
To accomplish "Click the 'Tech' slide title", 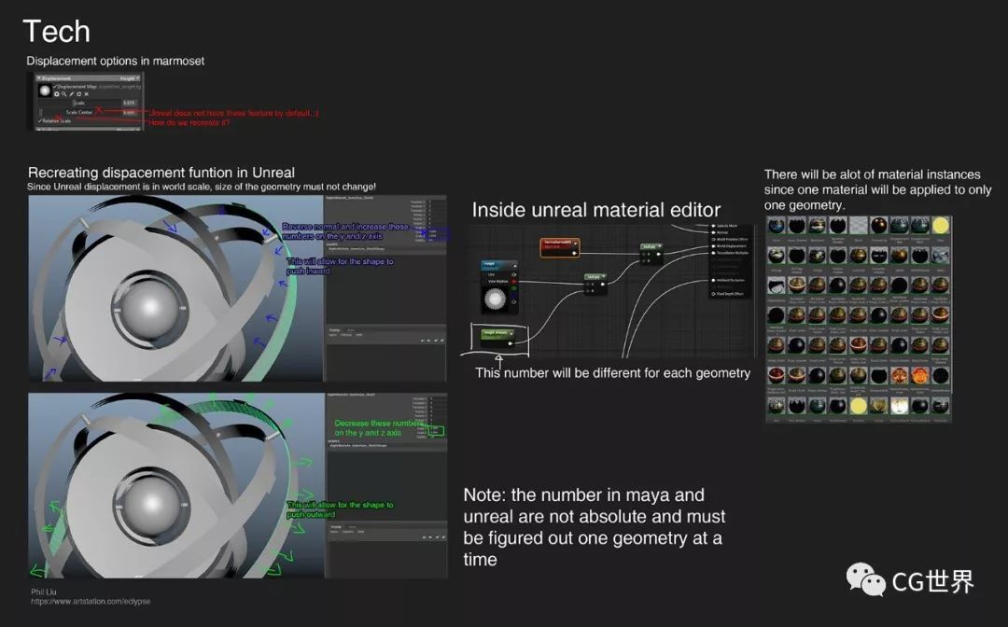I will coord(57,31).
